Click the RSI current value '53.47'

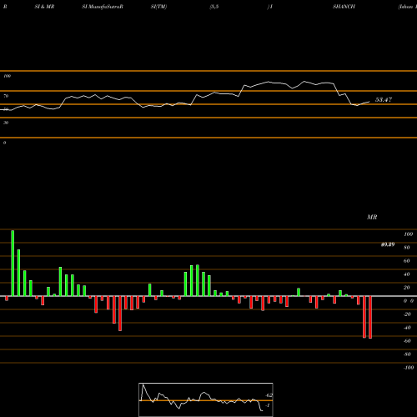coord(384,99)
